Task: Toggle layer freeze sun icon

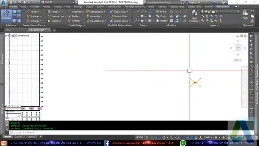Action: [206, 12]
